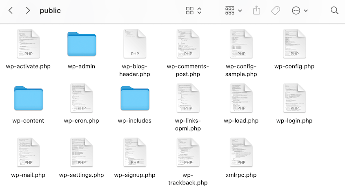The width and height of the screenshot is (345, 191).
Task: Select the wp-settings.php file icon
Action: point(82,152)
